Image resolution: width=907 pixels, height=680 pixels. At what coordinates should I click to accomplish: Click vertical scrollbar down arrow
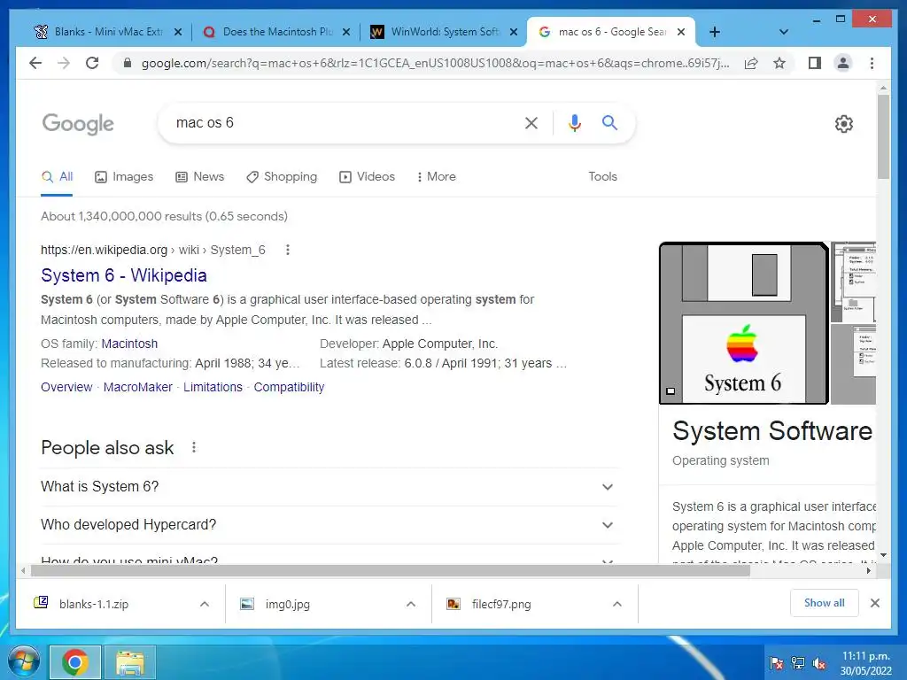pyautogui.click(x=883, y=555)
